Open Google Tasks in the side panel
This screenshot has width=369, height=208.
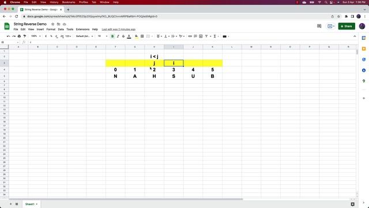pos(364,60)
